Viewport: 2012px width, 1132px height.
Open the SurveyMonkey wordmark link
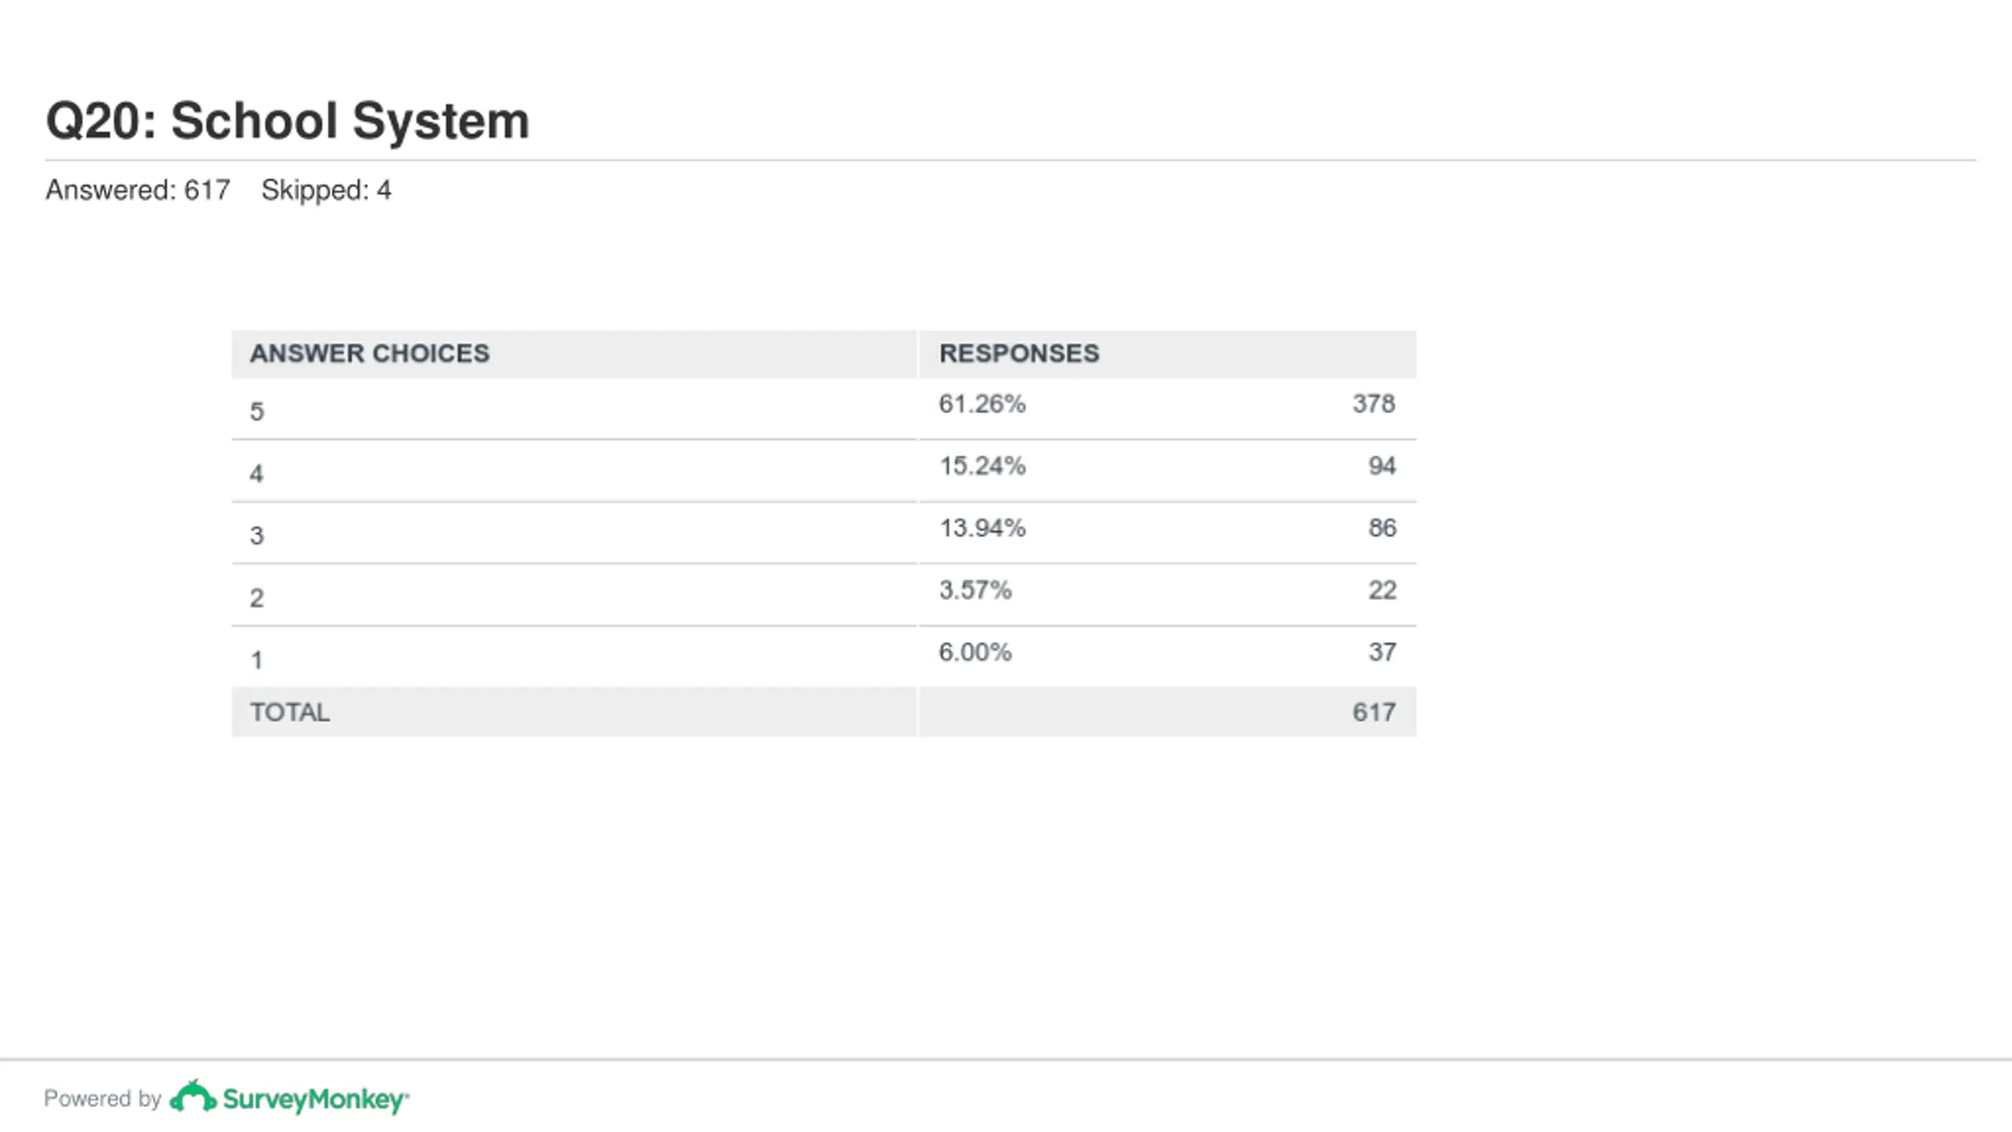316,1100
